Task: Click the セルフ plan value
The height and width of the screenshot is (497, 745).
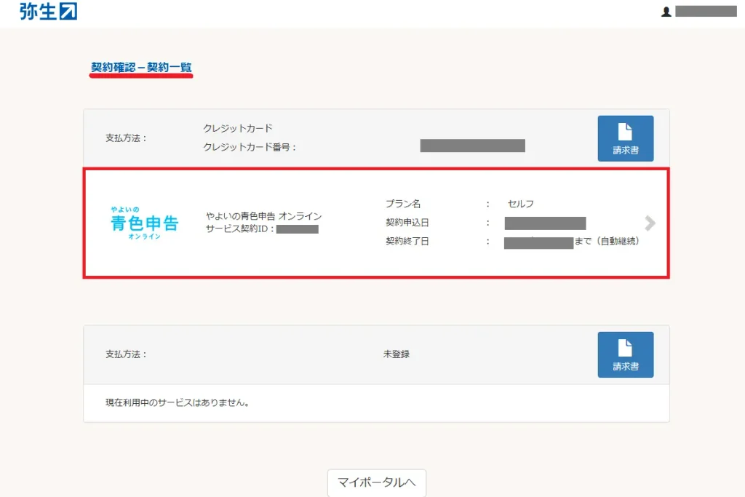Action: click(x=521, y=204)
